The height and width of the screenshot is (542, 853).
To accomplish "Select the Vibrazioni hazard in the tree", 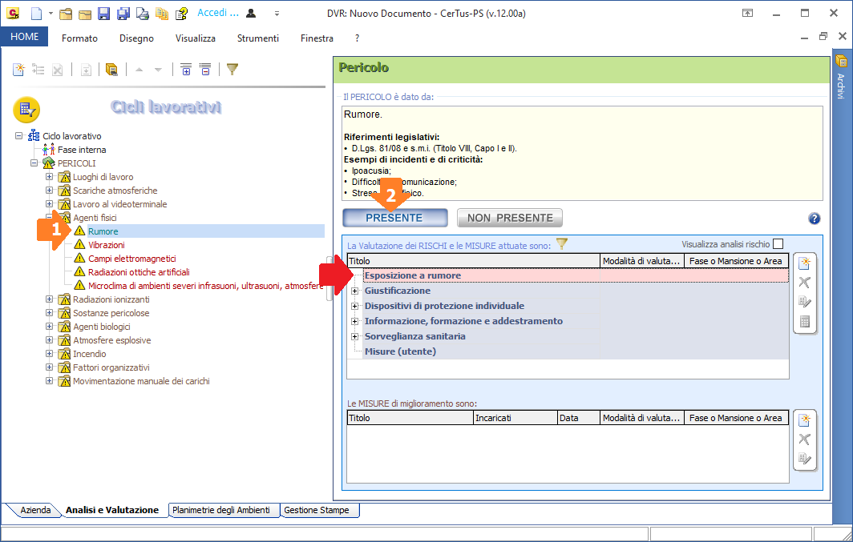I will (107, 245).
